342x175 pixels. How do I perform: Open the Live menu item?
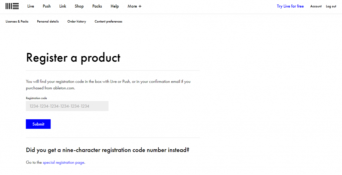pos(31,6)
